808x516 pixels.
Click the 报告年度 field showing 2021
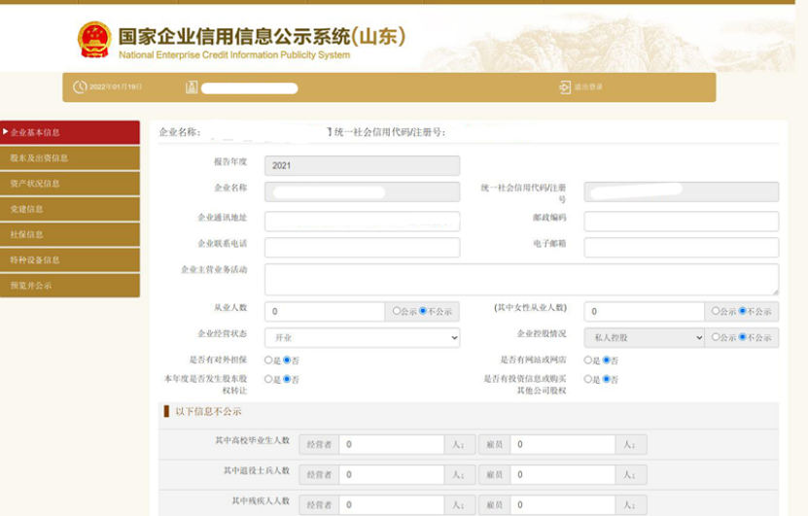click(363, 166)
